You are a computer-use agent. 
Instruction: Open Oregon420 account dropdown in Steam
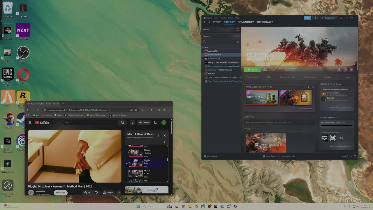[x=329, y=18]
